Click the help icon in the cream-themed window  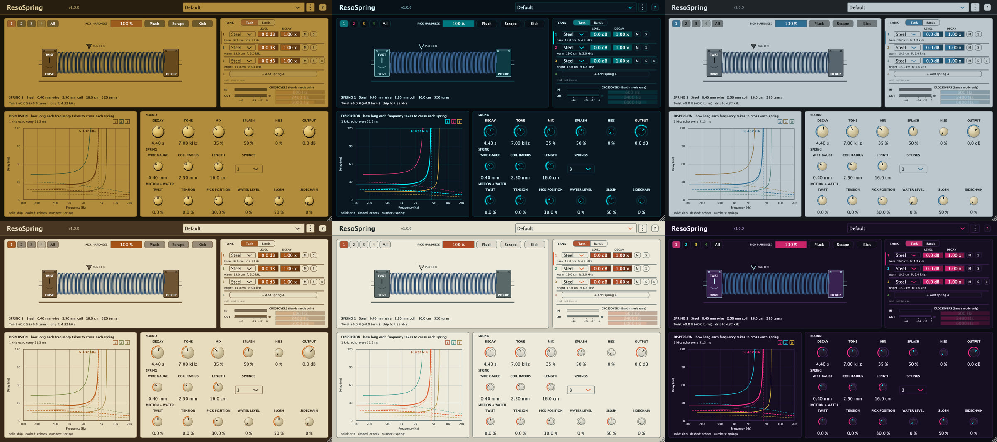click(655, 228)
